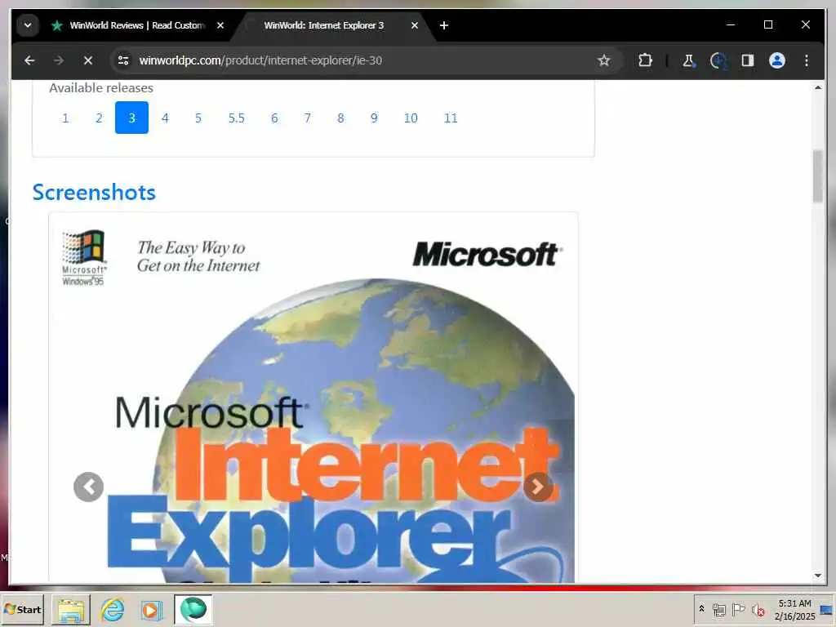Image resolution: width=836 pixels, height=627 pixels.
Task: Click the Internet Explorer box art image
Action: point(313,398)
